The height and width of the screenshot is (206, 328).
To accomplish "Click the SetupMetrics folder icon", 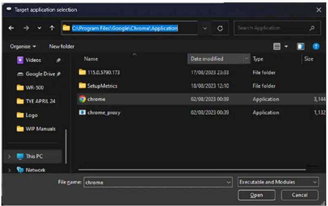I will tap(82, 85).
